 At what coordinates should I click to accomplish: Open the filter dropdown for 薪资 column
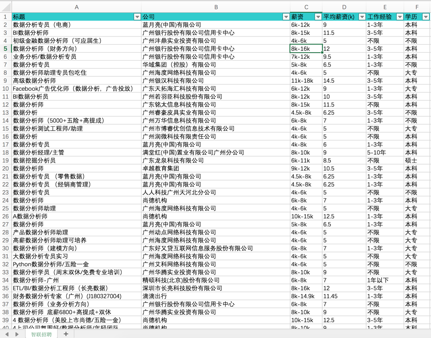(x=318, y=17)
